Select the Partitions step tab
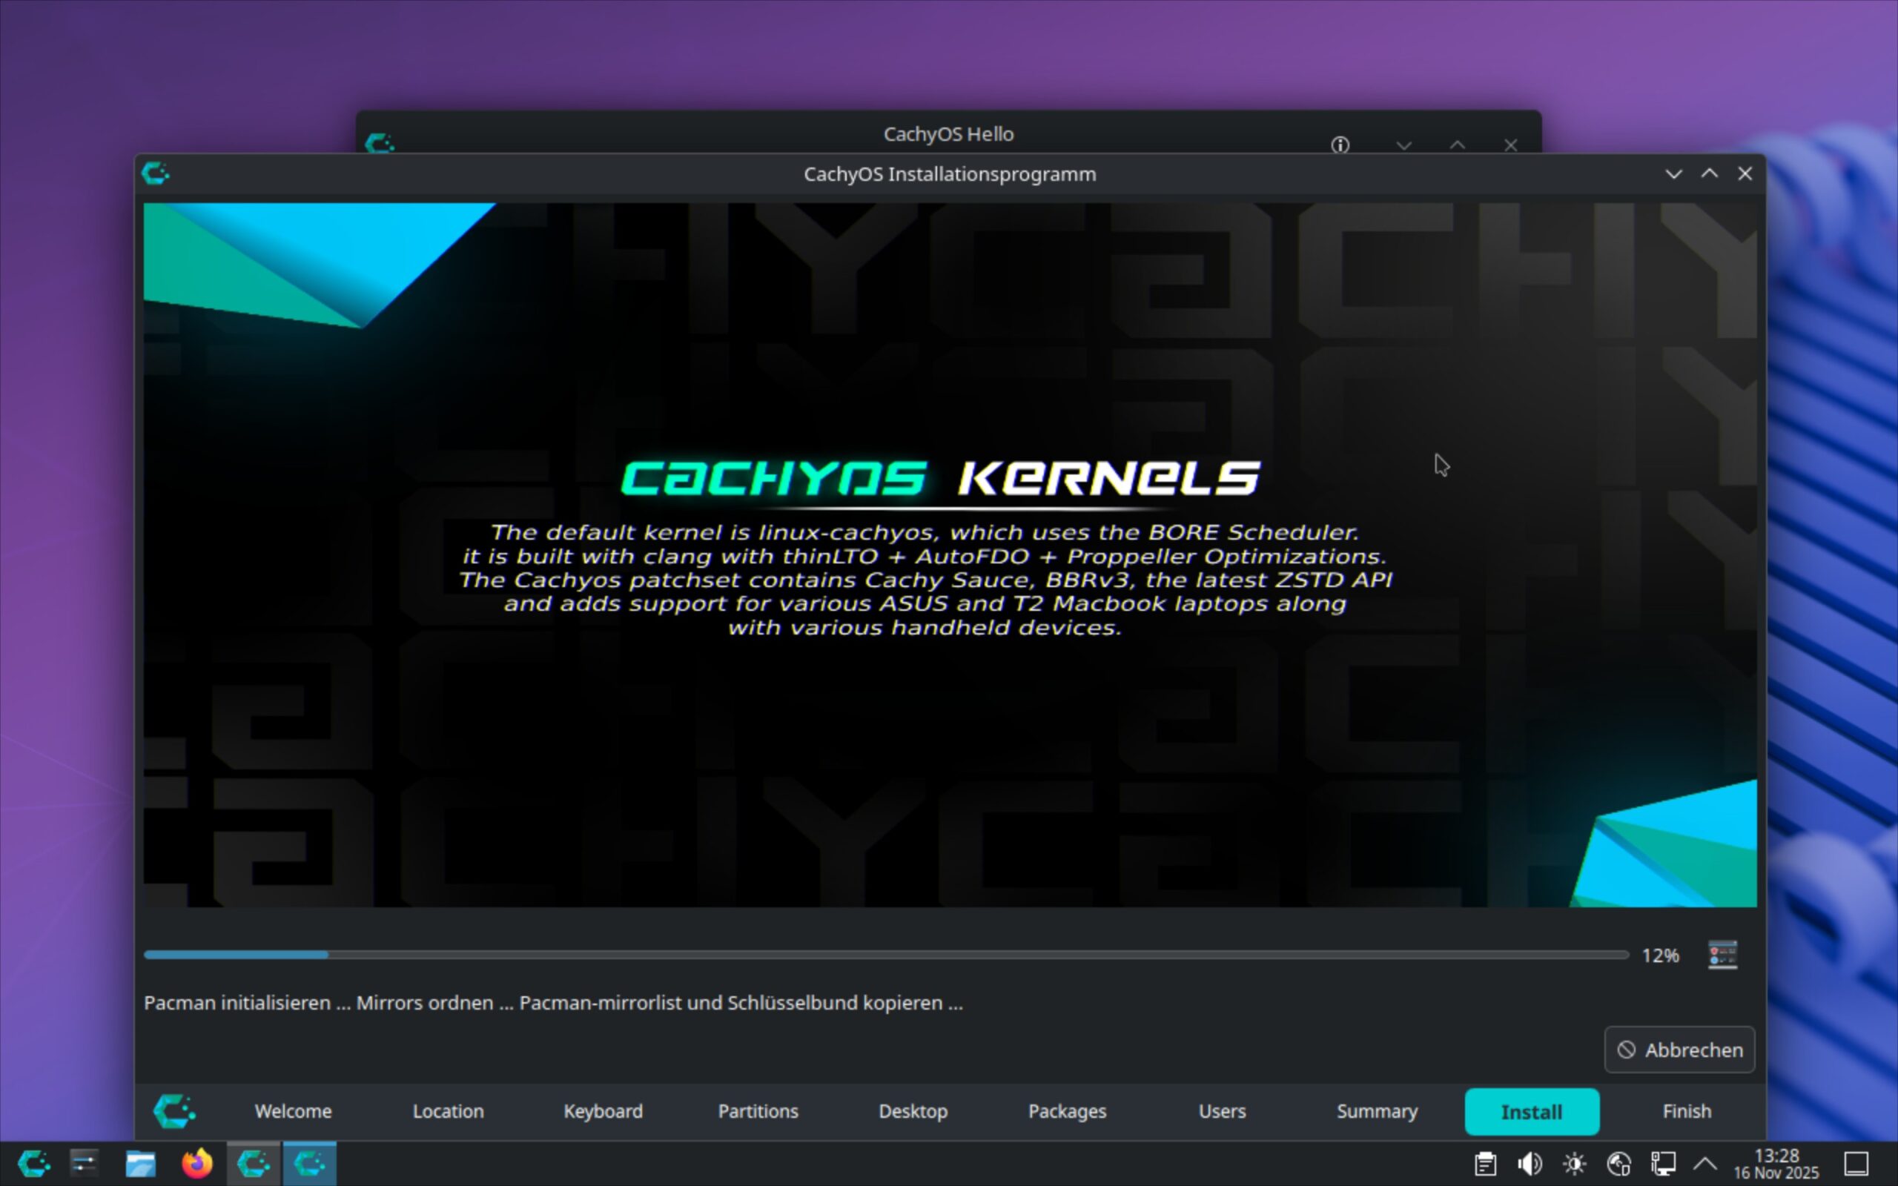 tap(758, 1111)
